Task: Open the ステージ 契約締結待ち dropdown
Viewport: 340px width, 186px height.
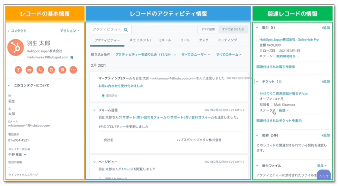Action: click(288, 56)
